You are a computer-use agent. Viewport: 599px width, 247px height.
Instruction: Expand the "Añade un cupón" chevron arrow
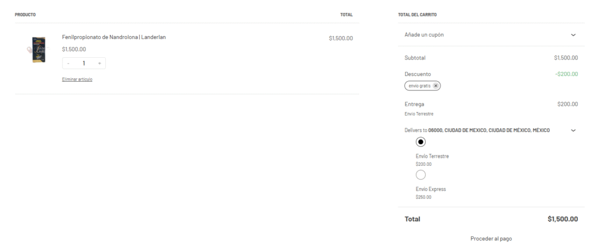573,35
